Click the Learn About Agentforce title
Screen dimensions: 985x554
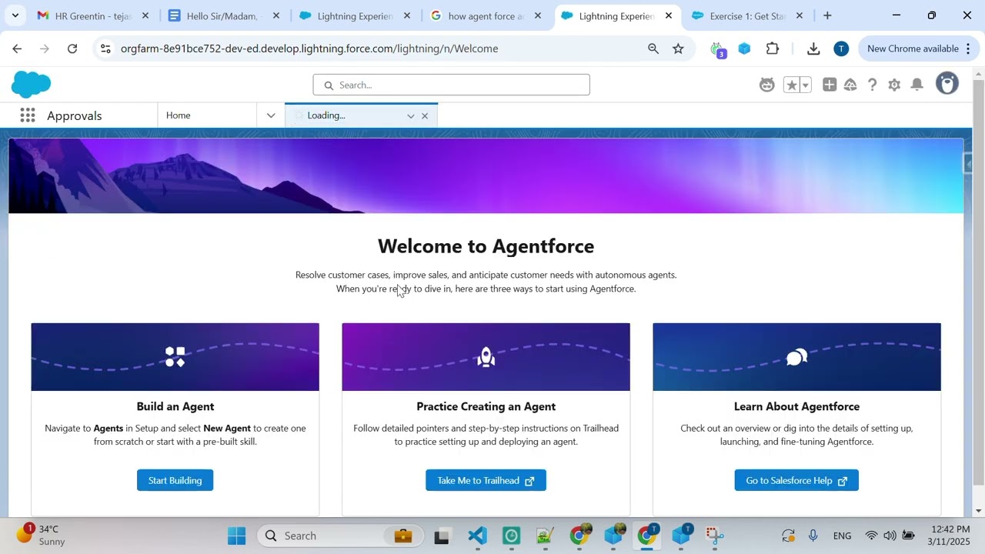click(796, 406)
